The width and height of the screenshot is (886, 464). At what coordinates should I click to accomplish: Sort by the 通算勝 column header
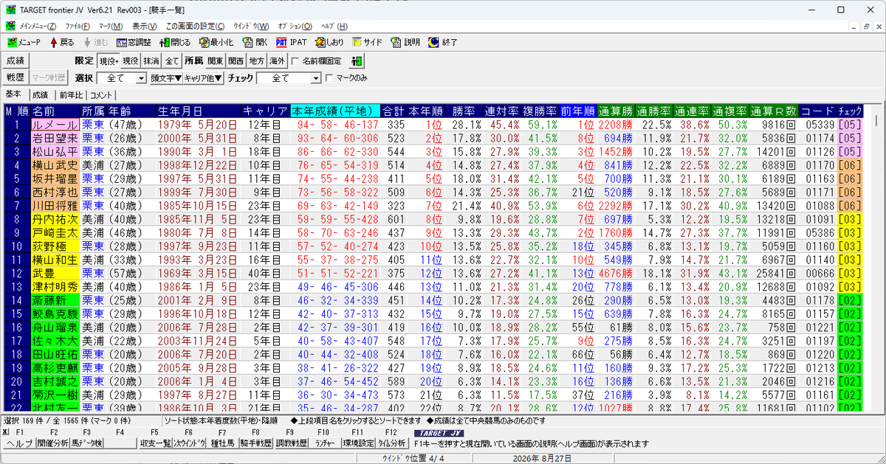[616, 111]
